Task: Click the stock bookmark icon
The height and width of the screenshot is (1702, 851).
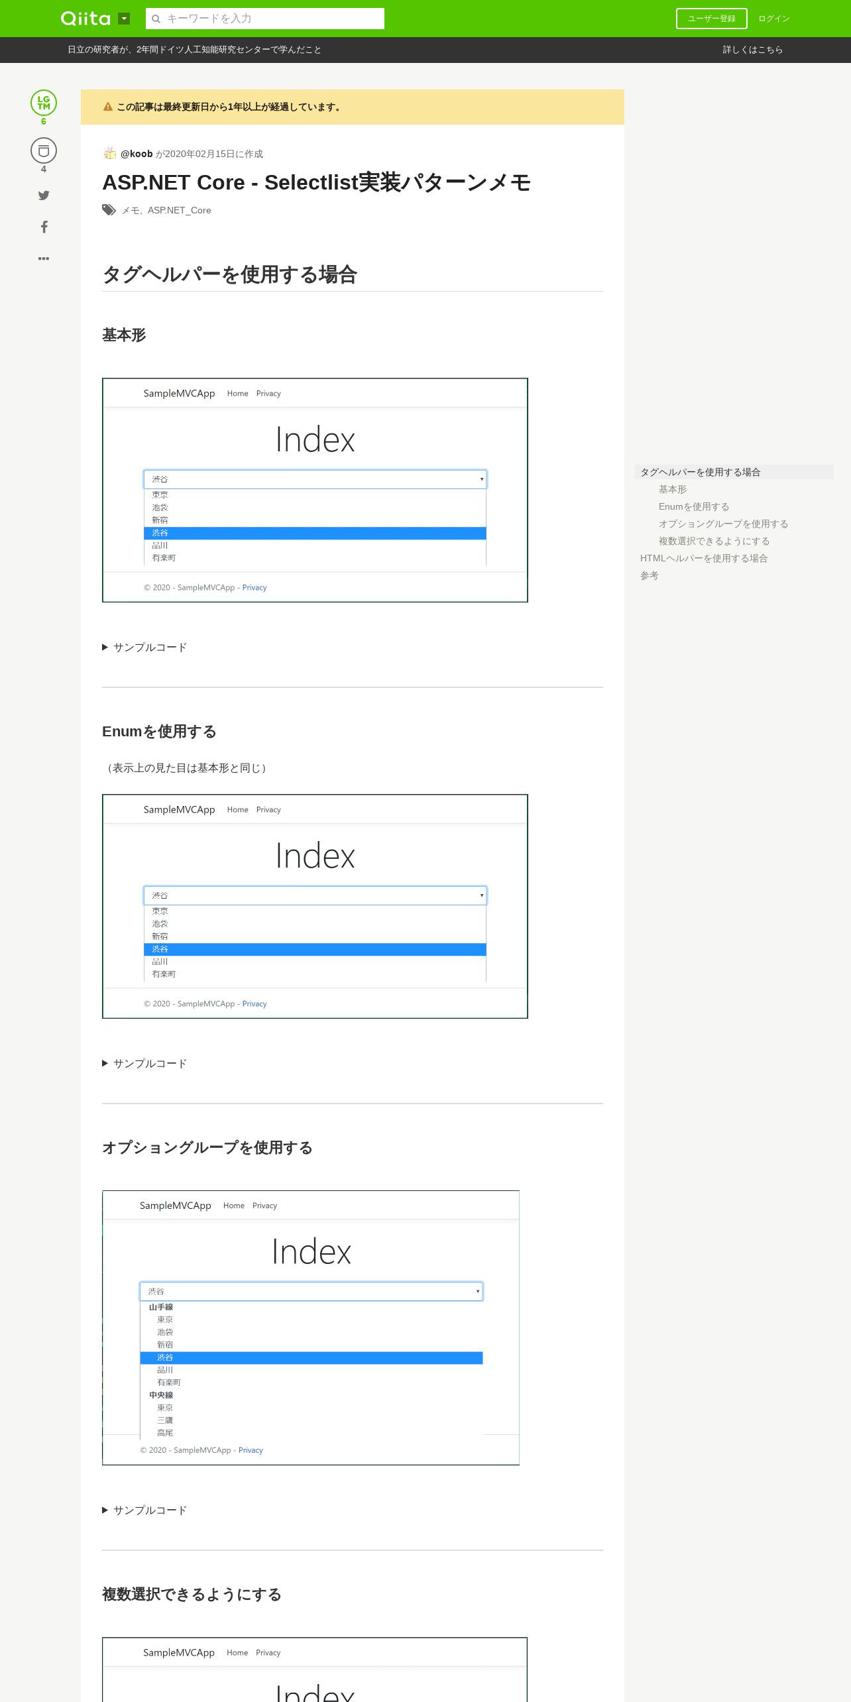Action: tap(44, 150)
